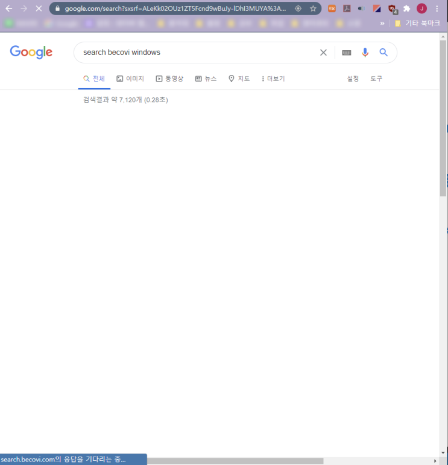
Task: Bookmark this page with the star icon
Action: (313, 8)
